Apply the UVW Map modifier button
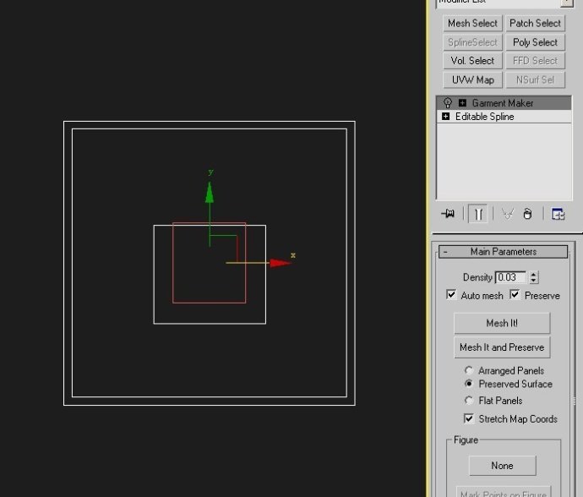 click(472, 80)
